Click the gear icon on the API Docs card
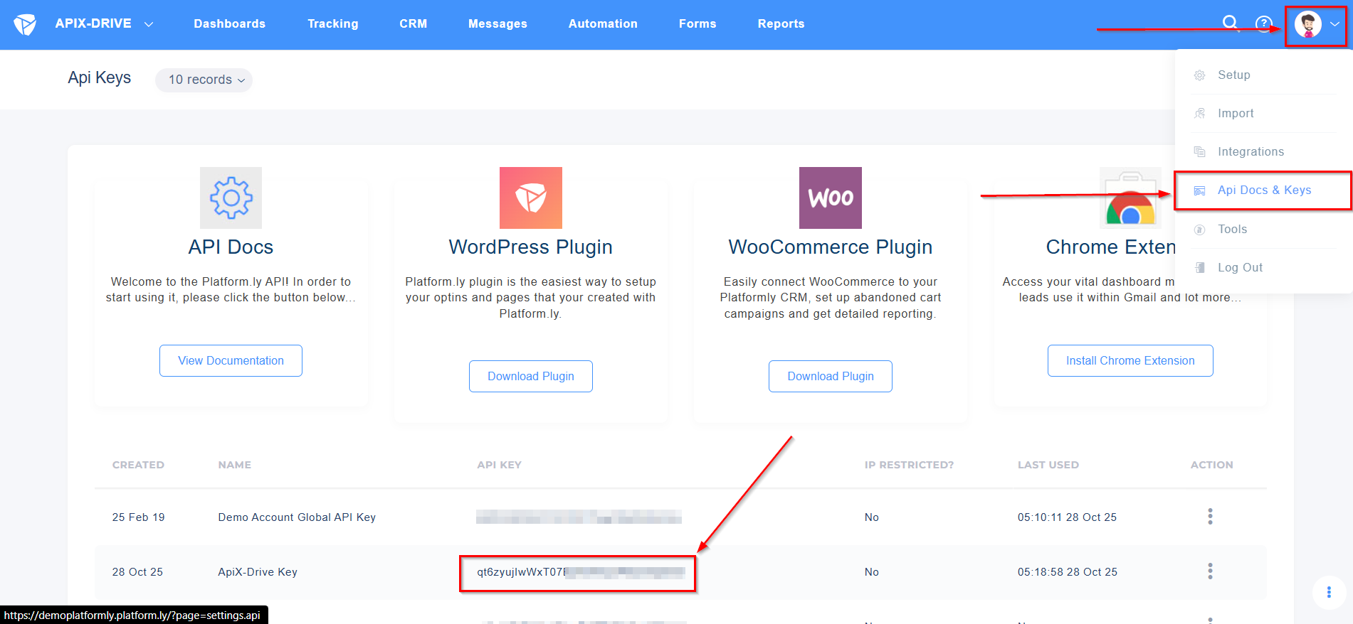 click(231, 198)
